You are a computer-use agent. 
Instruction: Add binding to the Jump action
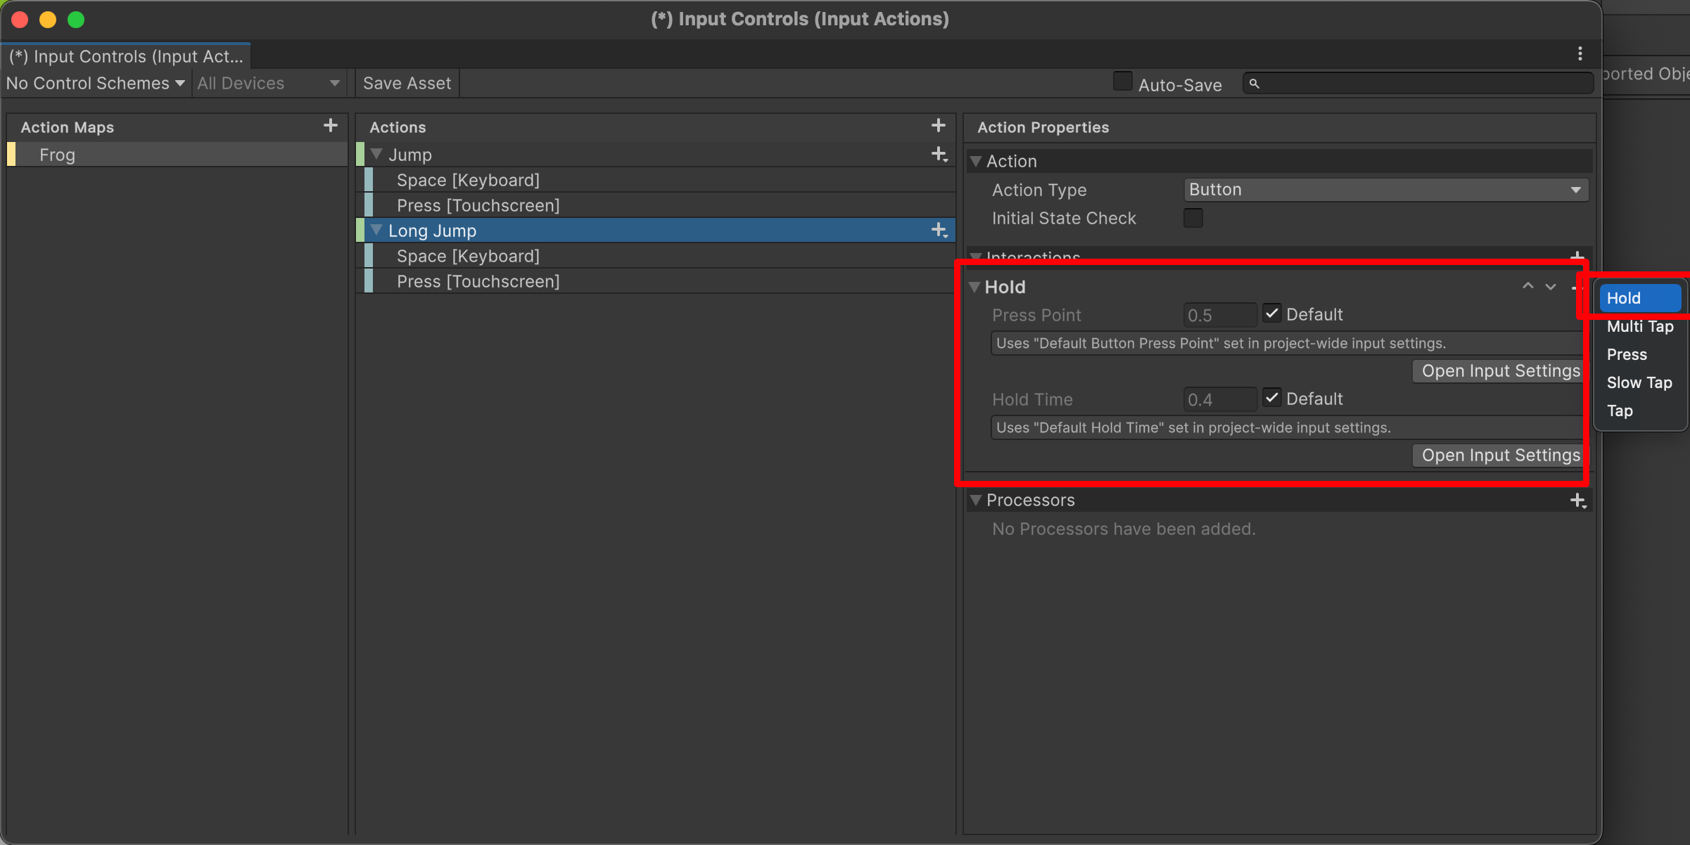[x=939, y=154]
